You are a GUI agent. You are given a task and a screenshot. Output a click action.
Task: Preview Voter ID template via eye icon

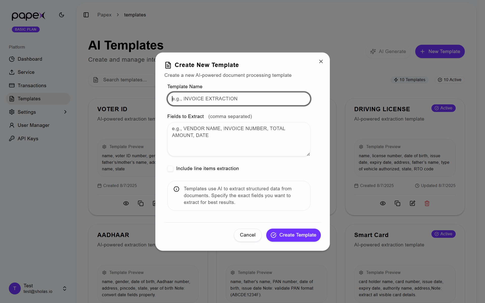[x=126, y=203]
